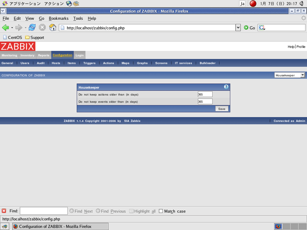Click the actions retention days input field
This screenshot has height=230, width=307.
(x=205, y=94)
